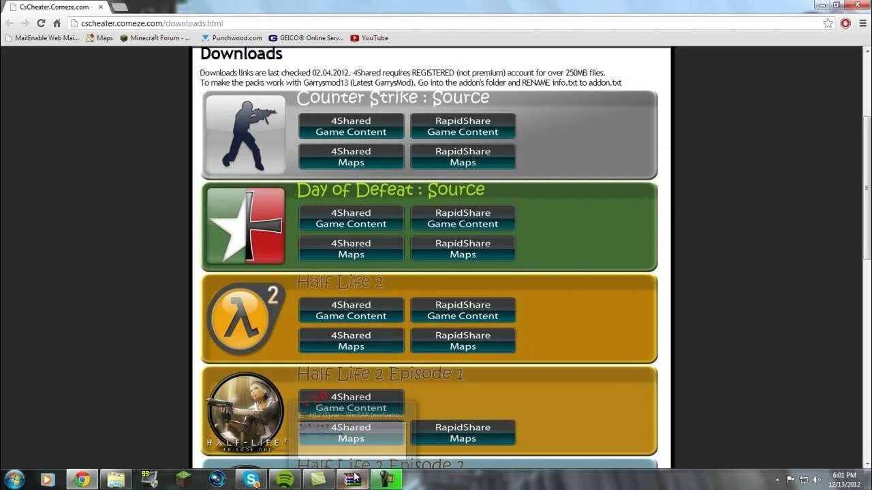Download Counter Strike Source 4Shared Maps
872x490 pixels.
351,157
